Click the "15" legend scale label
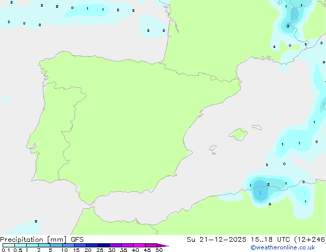 click(76, 250)
